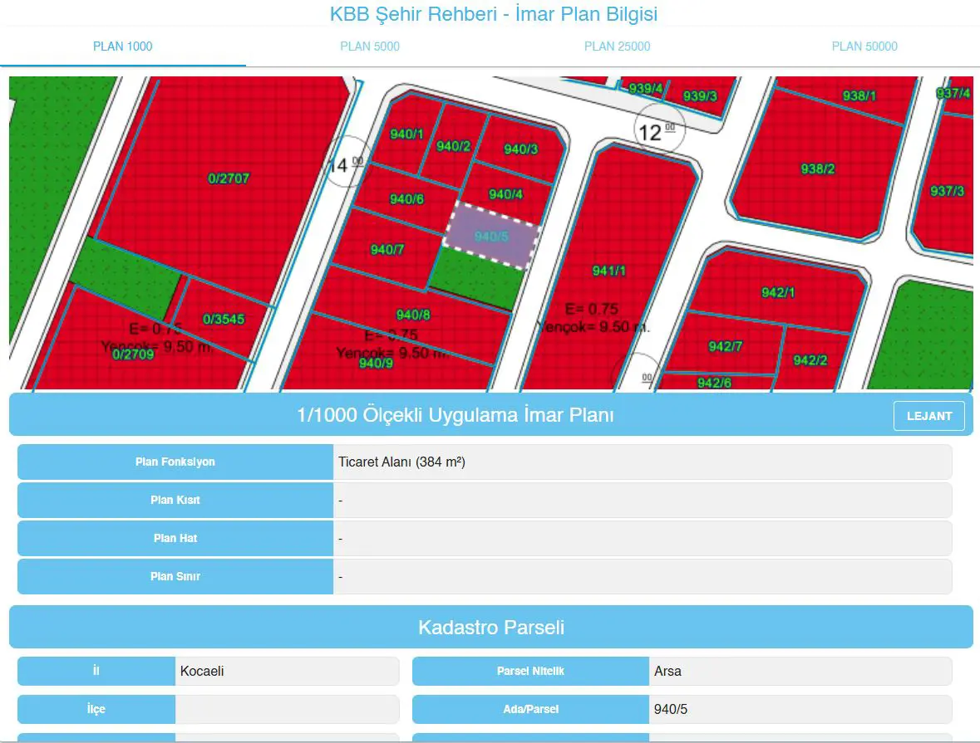
Task: Click the Kocaeli province field
Action: (287, 672)
